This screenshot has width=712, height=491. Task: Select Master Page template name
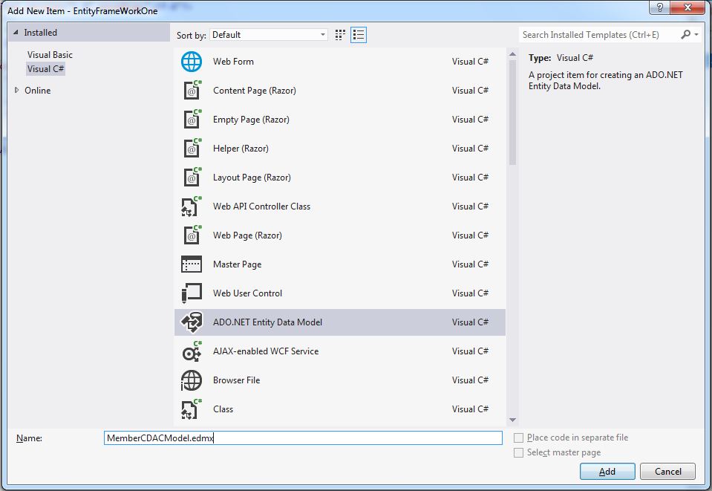coord(237,264)
